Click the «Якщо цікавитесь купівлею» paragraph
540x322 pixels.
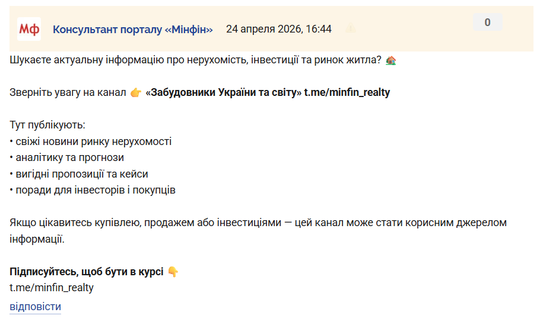(258, 223)
